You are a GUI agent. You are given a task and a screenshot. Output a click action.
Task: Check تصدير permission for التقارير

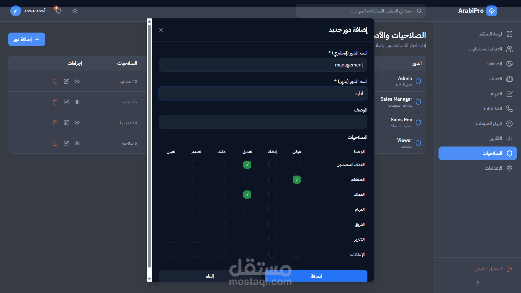pyautogui.click(x=196, y=239)
